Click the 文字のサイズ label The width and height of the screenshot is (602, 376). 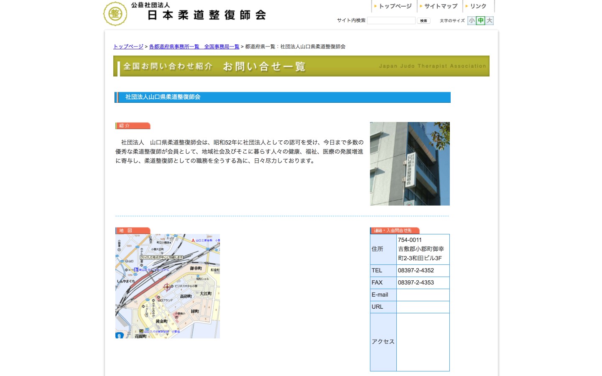pyautogui.click(x=452, y=20)
